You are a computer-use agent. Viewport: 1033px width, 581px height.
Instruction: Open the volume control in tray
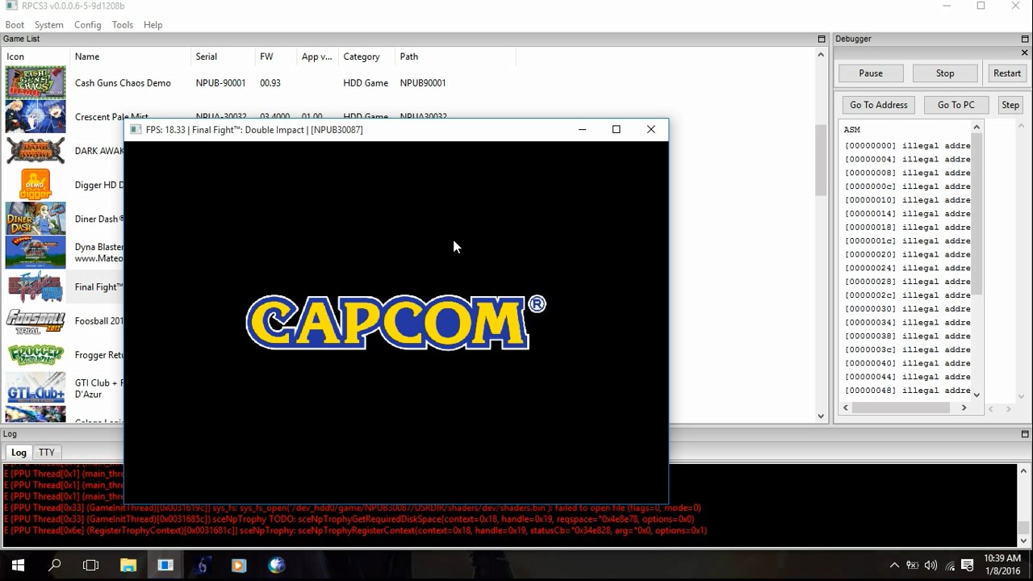pyautogui.click(x=931, y=566)
